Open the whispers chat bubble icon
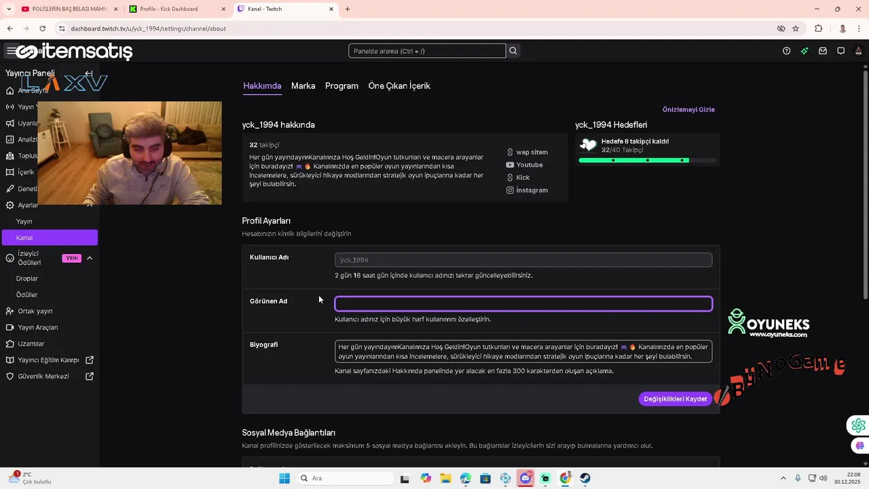869x489 pixels. point(840,51)
